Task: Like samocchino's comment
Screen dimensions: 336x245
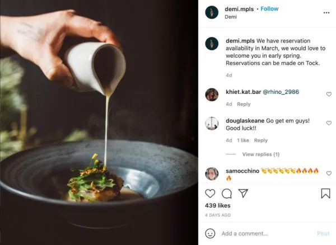Action: click(x=329, y=173)
